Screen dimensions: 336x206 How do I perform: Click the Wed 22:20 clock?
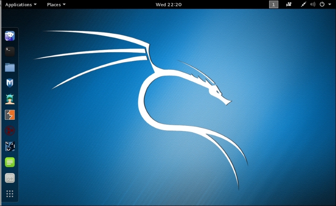169,4
